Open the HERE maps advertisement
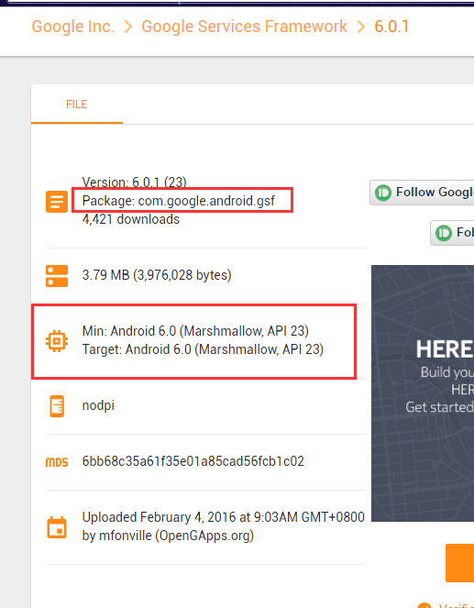Screen dimensions: 474x608 coord(423,393)
